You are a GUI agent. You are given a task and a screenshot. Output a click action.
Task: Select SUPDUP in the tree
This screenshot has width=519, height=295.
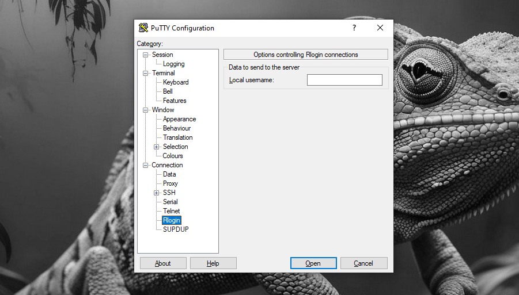pos(176,229)
